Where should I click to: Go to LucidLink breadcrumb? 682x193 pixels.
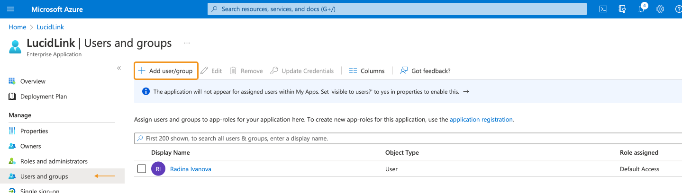pos(50,27)
